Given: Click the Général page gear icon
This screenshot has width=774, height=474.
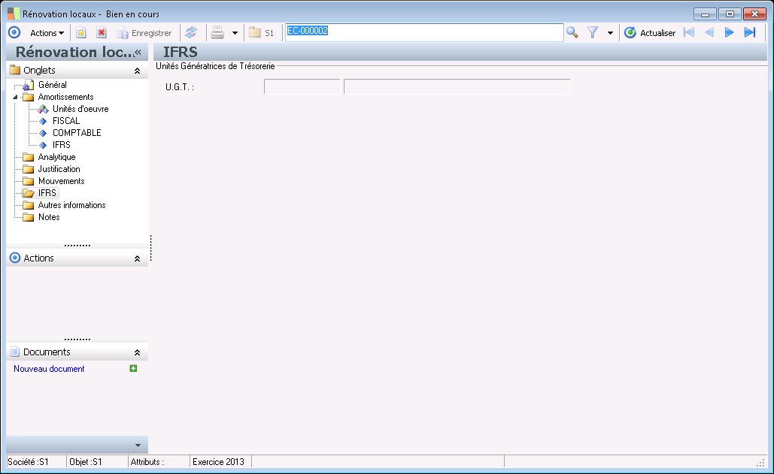Looking at the screenshot, I should click(x=28, y=85).
